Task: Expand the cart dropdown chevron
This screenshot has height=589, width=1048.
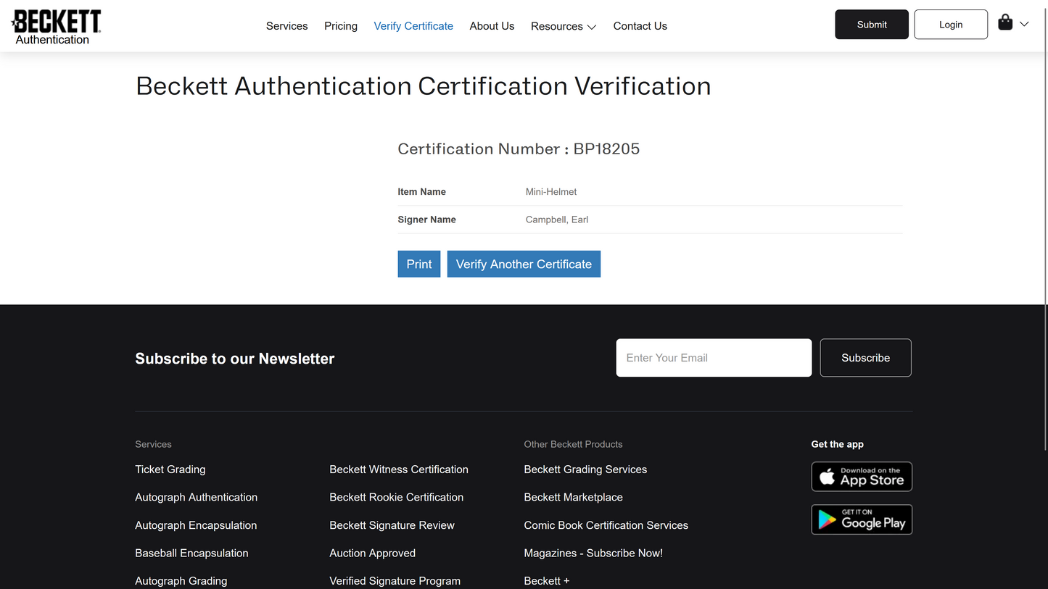Action: click(1024, 24)
